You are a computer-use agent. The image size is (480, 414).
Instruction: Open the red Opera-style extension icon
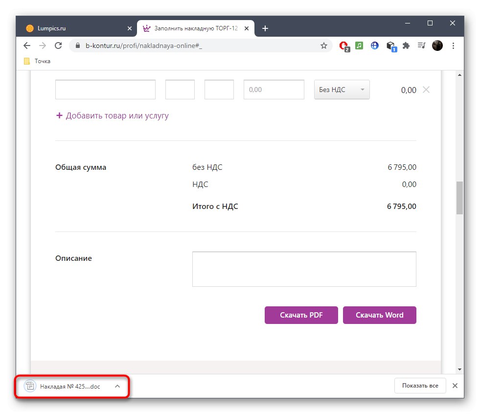pos(344,46)
